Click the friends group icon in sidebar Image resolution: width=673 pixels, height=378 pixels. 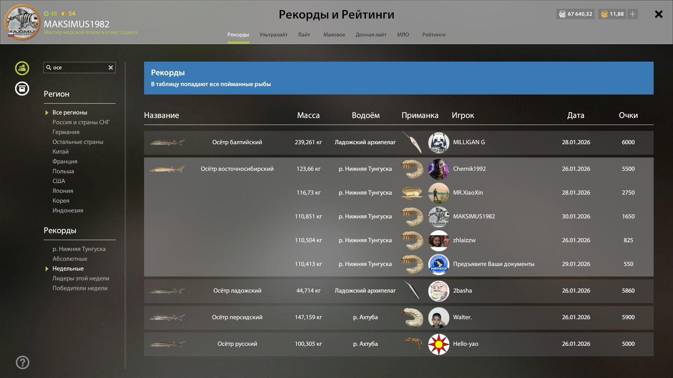(x=22, y=68)
